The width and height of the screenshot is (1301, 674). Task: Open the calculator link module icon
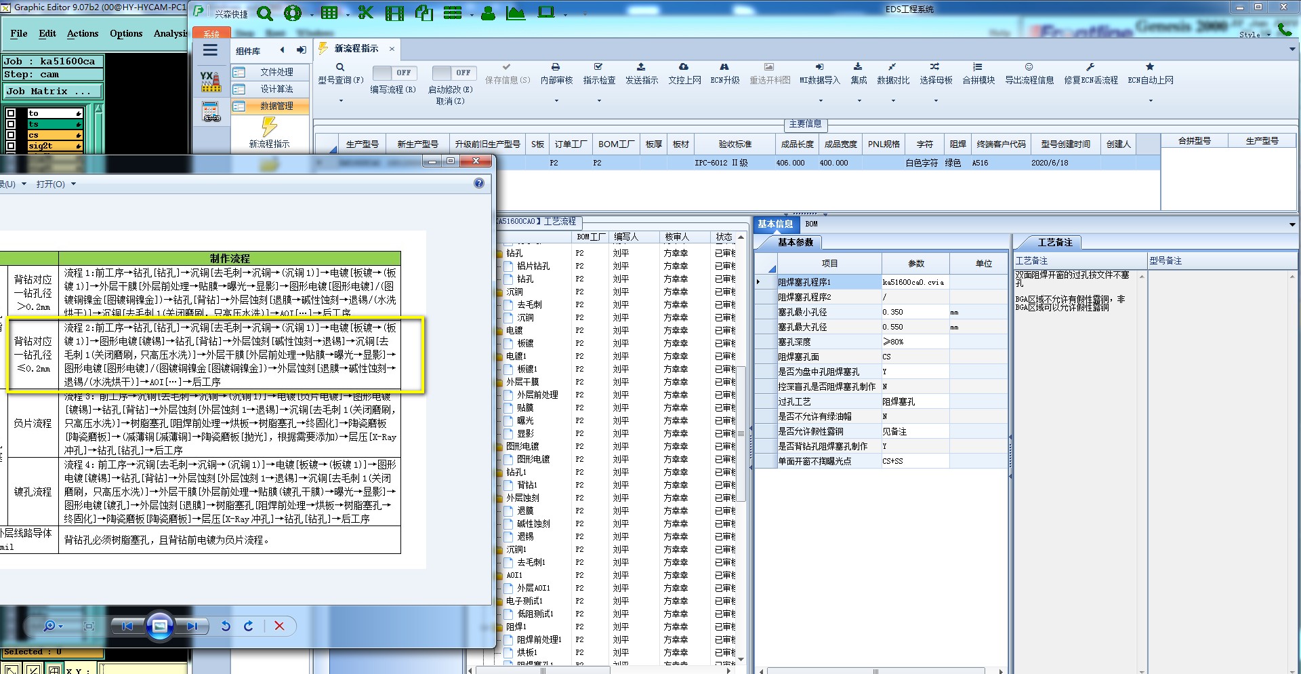pos(211,112)
